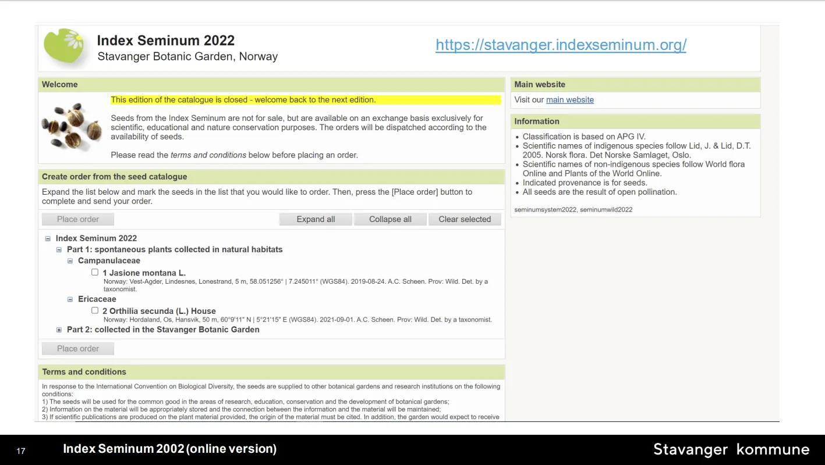
Task: Click the bottom Place order button
Action: point(78,349)
